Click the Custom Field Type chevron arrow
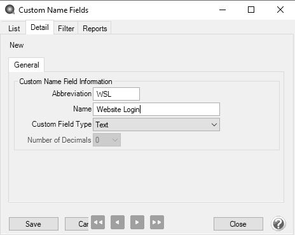295x235 pixels. 214,125
